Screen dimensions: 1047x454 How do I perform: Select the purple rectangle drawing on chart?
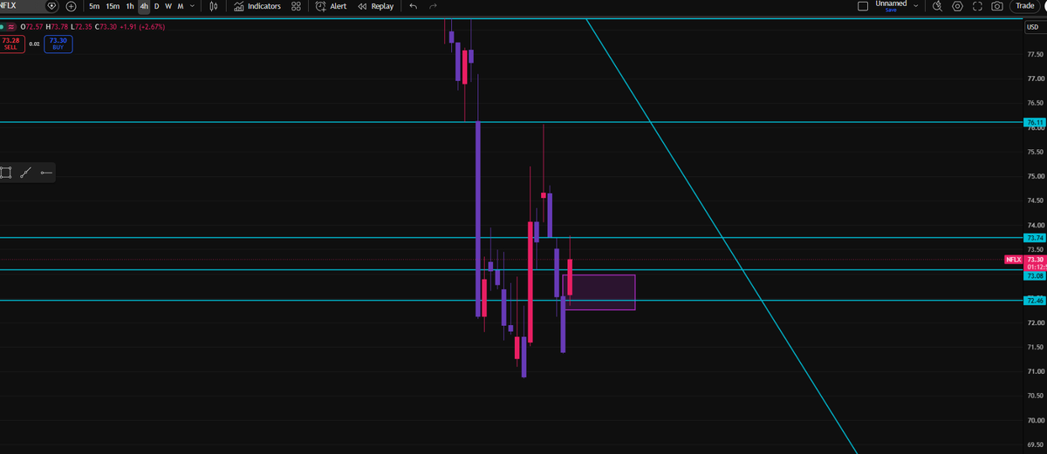[x=599, y=292]
